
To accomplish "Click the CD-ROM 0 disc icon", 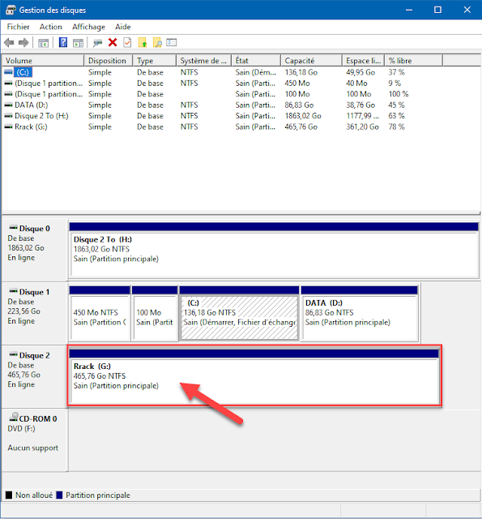I will [x=14, y=418].
